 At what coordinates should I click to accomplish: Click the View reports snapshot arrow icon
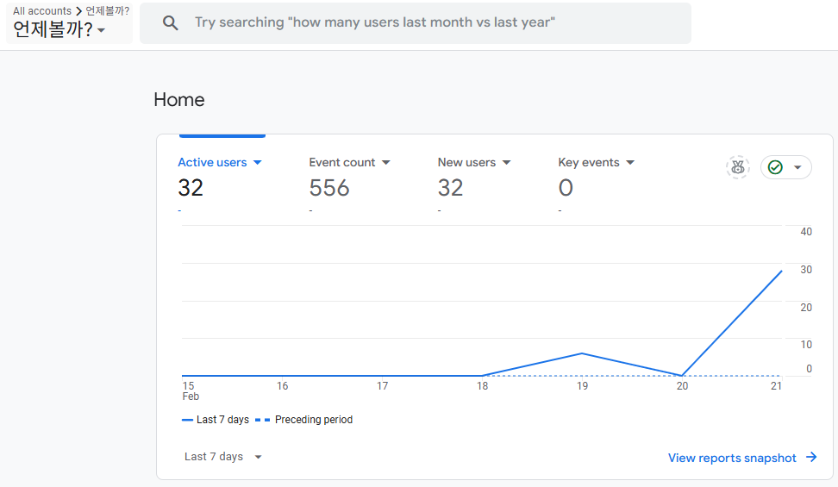point(811,457)
